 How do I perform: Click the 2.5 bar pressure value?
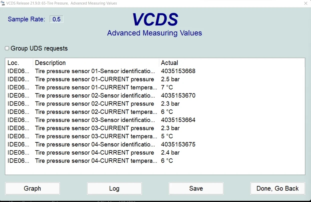(170, 79)
